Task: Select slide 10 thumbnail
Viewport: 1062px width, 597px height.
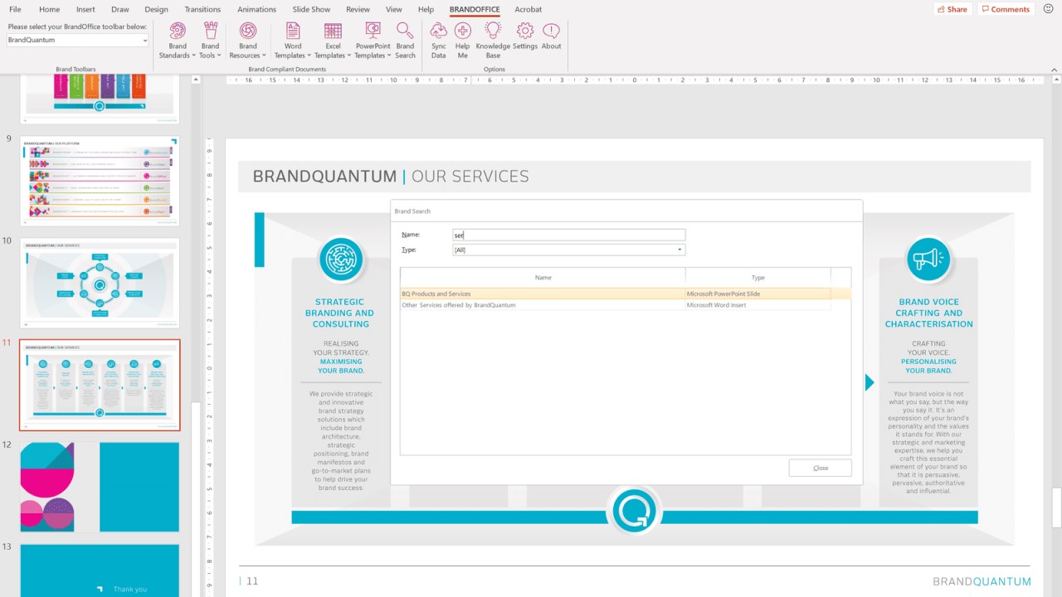Action: [x=100, y=283]
